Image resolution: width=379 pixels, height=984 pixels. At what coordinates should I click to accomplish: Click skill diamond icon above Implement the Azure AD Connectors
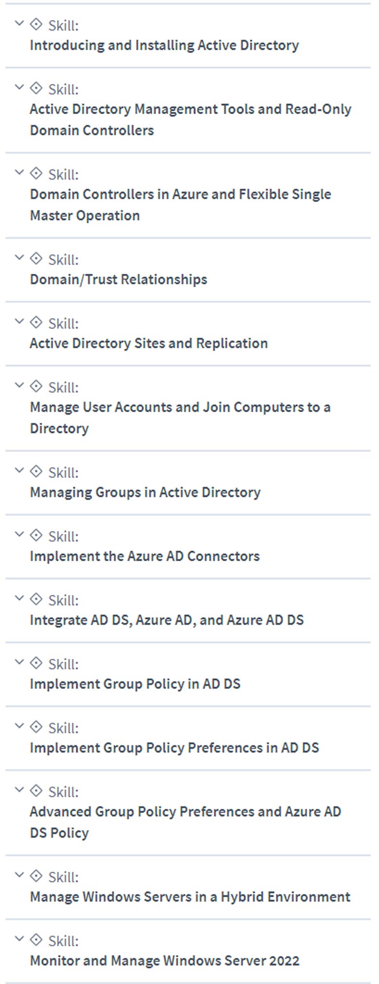tap(36, 535)
